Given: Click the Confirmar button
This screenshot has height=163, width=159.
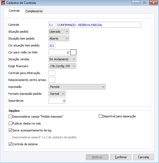Looking at the screenshot, I should pyautogui.click(x=121, y=157).
